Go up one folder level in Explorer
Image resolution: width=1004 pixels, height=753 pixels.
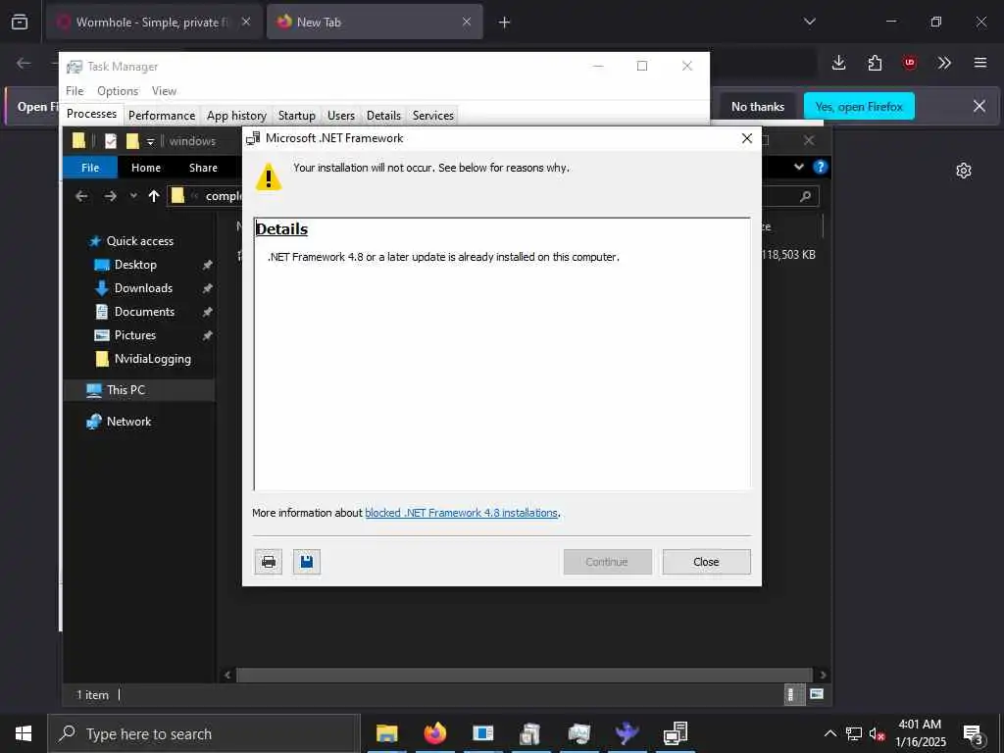tap(154, 196)
